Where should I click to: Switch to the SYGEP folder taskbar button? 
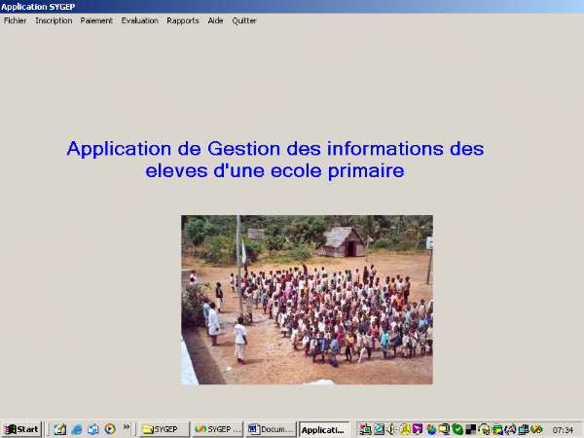[x=164, y=429]
